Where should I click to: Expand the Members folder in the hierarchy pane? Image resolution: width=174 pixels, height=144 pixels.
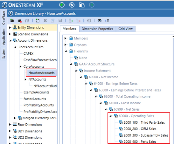point(65,38)
